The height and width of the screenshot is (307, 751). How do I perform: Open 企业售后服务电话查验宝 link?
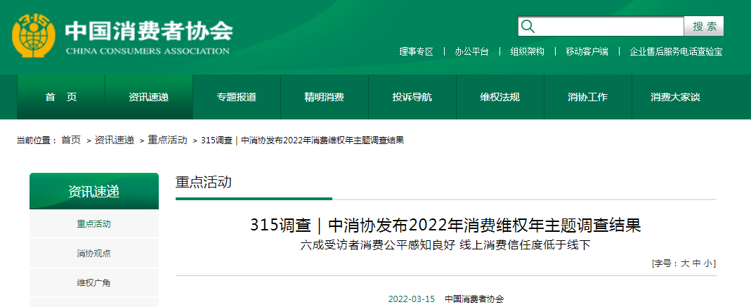(x=676, y=52)
